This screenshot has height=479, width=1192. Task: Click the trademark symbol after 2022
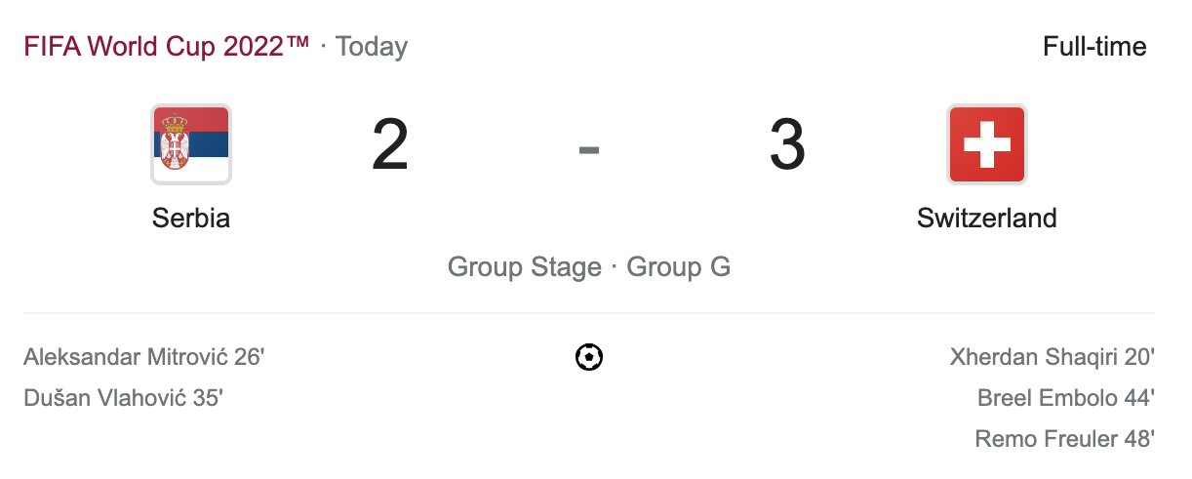tap(298, 43)
